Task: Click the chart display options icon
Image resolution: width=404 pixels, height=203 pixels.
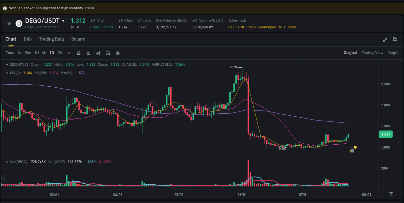Action: (x=108, y=53)
